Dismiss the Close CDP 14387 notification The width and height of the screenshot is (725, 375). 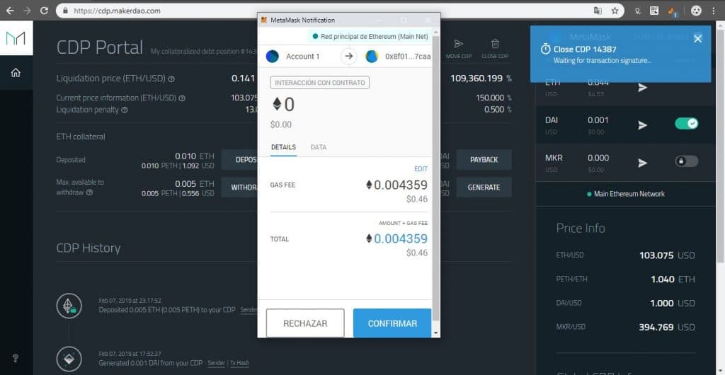(697, 39)
